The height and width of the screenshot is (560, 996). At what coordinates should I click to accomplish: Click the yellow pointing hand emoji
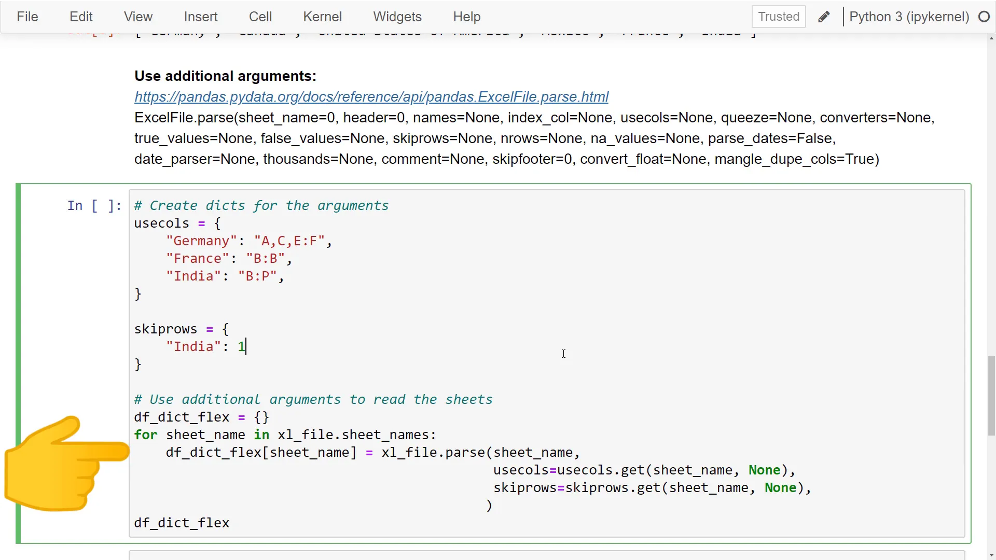(x=66, y=463)
